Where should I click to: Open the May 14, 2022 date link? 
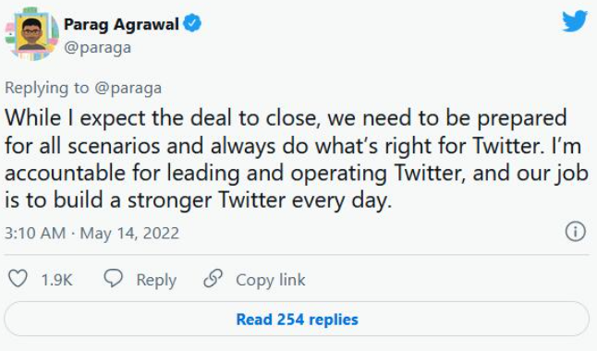(129, 233)
